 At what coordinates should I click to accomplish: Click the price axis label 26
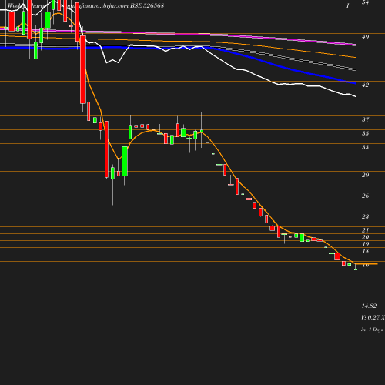(x=365, y=196)
